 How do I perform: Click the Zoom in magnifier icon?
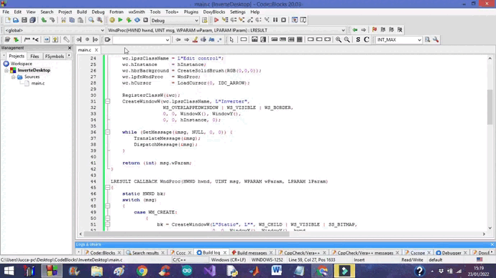[339, 39]
